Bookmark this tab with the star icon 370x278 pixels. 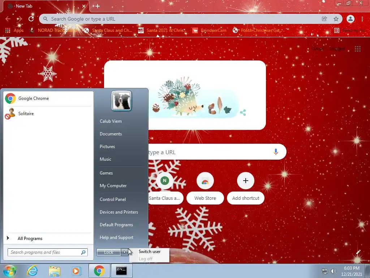pos(336,19)
